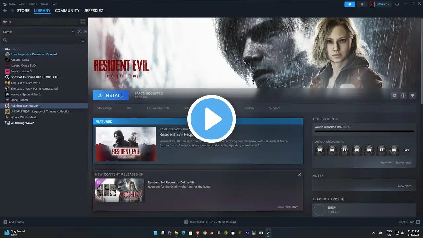
Task: Open the notifications bell icon
Action: tap(362, 4)
